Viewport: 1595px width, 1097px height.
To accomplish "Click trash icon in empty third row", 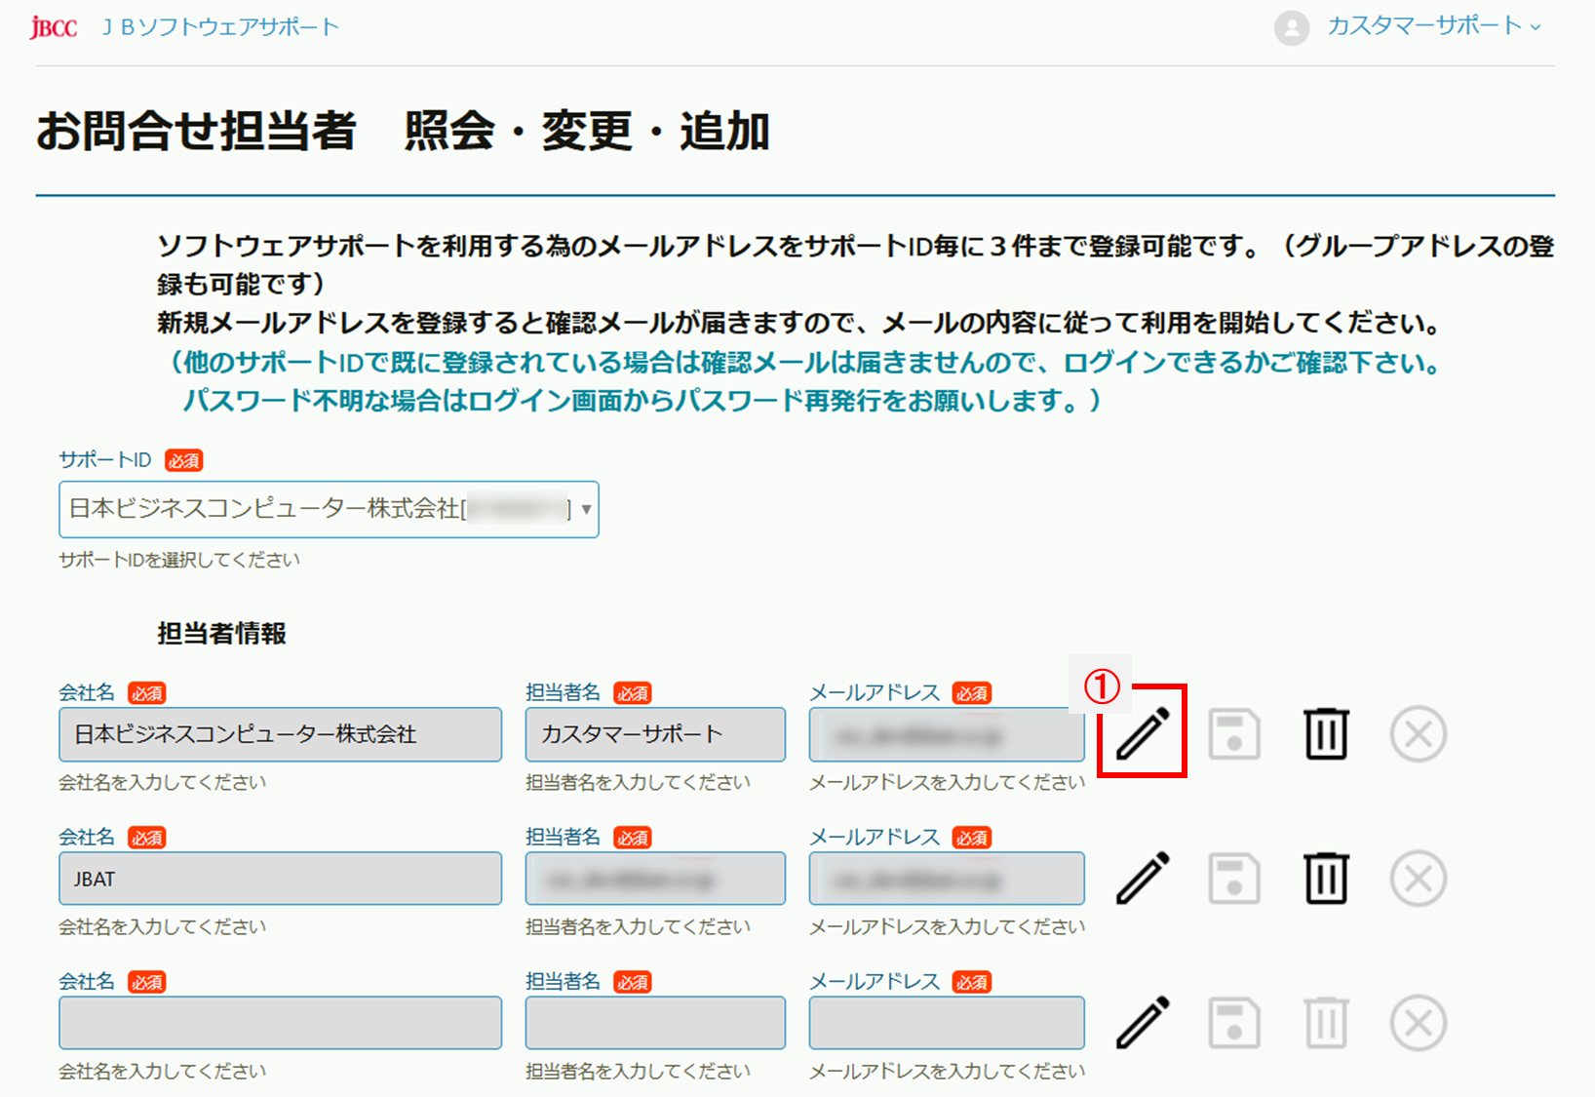I will (1326, 1022).
